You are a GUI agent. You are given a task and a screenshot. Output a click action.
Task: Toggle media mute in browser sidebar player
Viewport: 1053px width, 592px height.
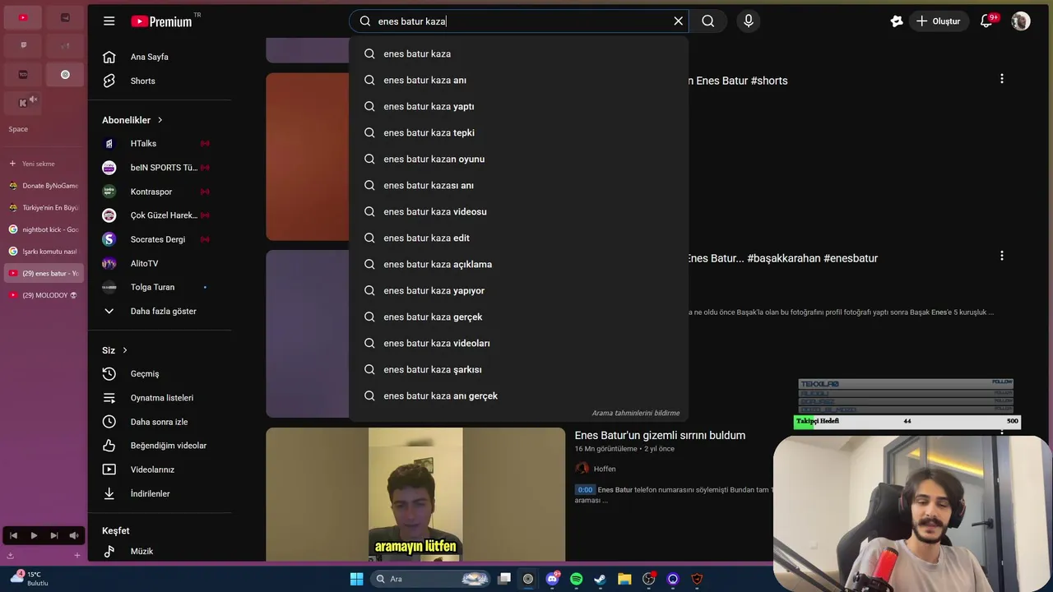coord(74,535)
